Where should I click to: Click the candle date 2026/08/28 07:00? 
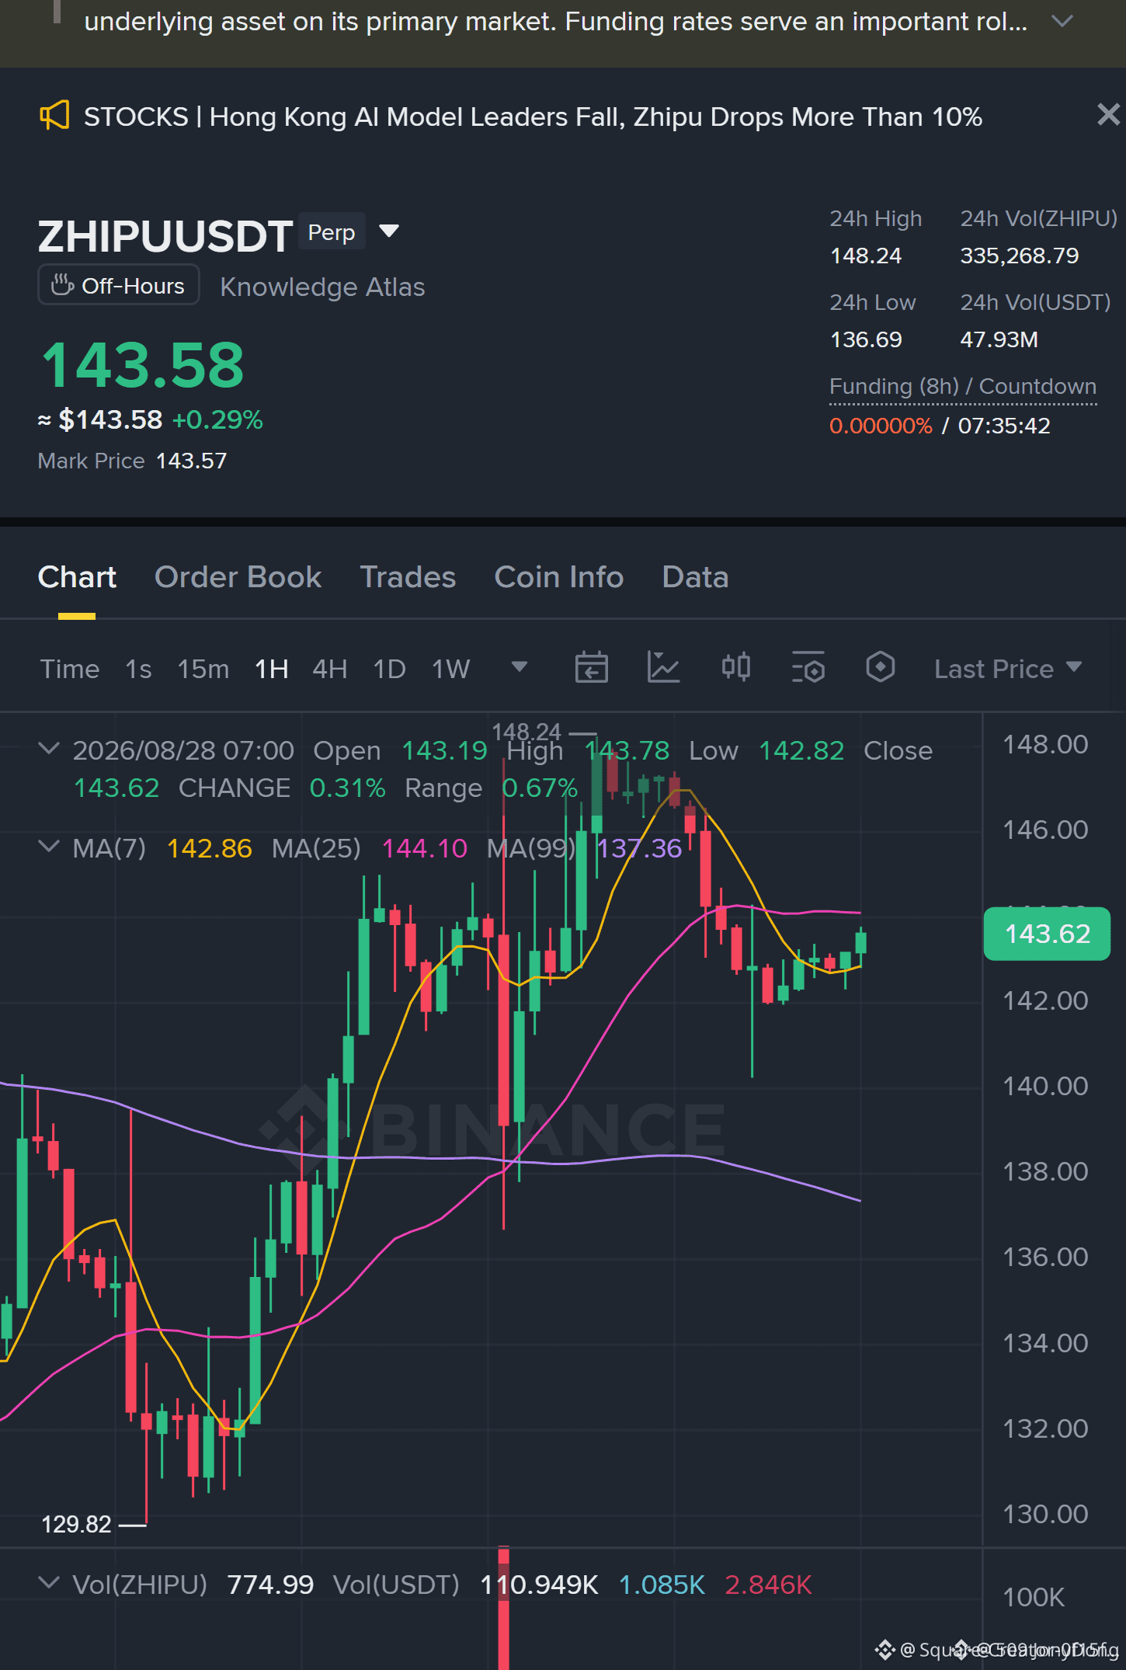(183, 750)
